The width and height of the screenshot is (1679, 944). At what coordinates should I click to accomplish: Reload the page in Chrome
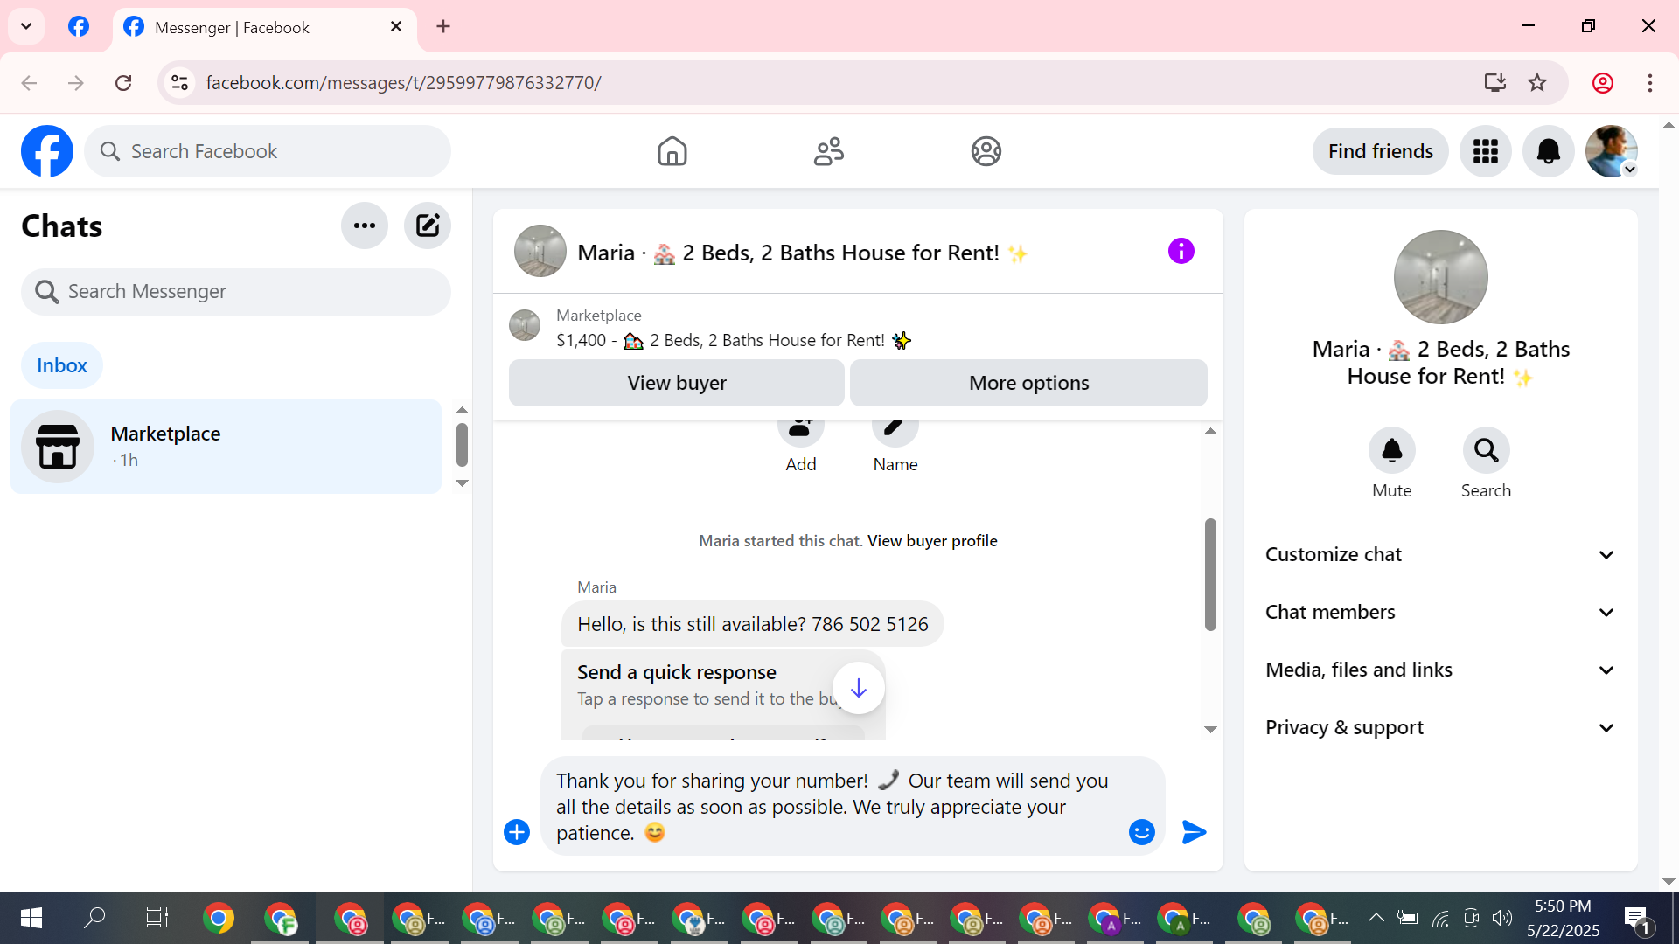tap(123, 83)
